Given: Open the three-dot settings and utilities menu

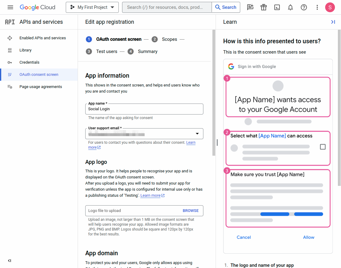Looking at the screenshot, I should 317,7.
